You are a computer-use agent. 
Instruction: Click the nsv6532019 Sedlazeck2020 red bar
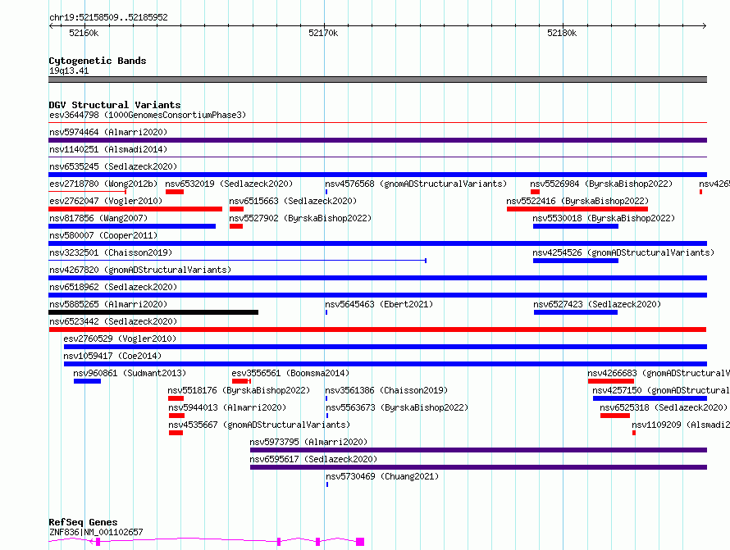[175, 192]
